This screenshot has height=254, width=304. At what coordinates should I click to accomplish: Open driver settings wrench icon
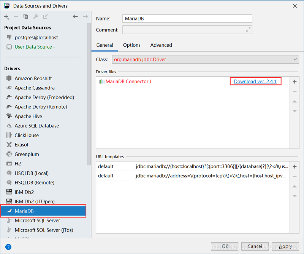click(x=36, y=16)
